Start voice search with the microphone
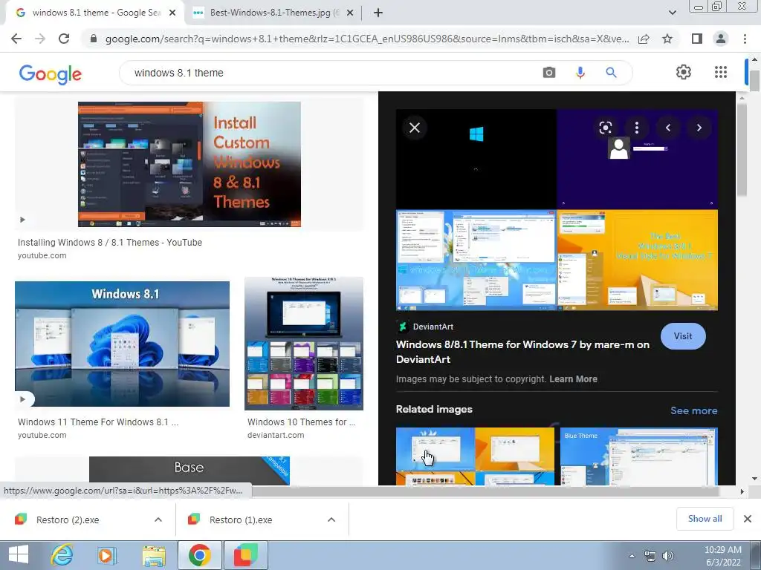 pyautogui.click(x=580, y=73)
